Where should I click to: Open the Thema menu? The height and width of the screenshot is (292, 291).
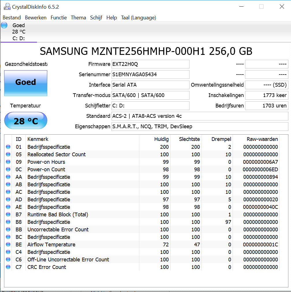(x=78, y=18)
